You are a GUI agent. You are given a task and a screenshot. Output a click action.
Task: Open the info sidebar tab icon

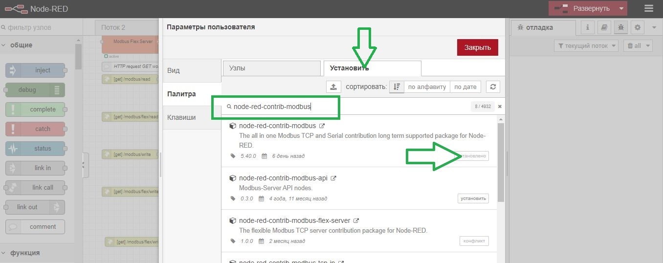click(x=588, y=27)
